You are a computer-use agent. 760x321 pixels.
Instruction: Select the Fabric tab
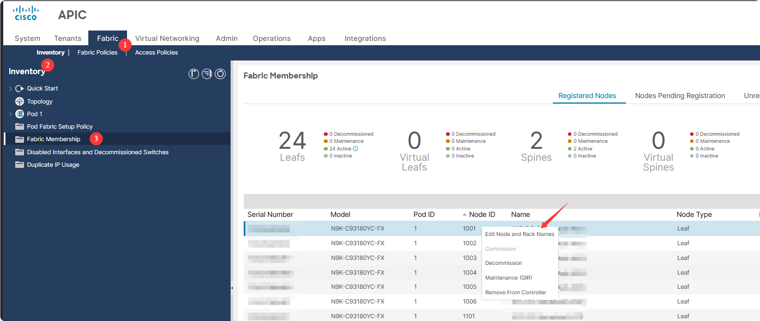pyautogui.click(x=107, y=38)
